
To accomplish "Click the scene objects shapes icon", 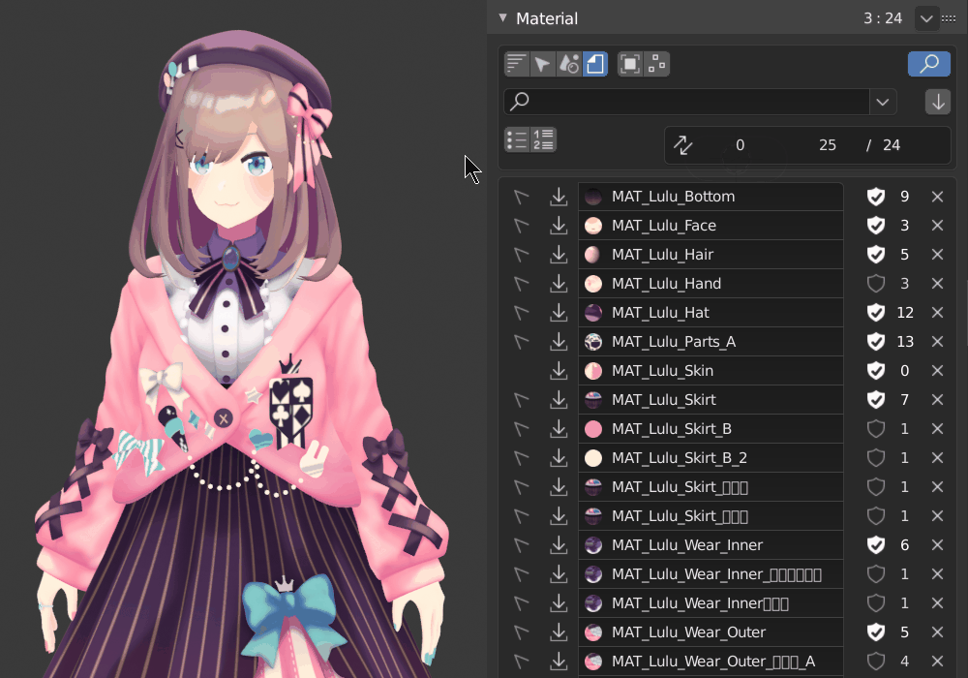I will pos(568,64).
